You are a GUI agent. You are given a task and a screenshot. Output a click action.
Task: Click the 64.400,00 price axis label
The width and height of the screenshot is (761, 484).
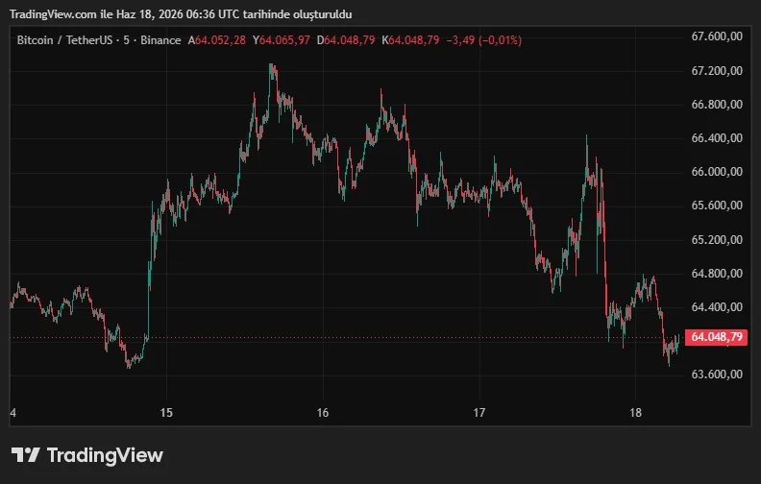point(717,307)
